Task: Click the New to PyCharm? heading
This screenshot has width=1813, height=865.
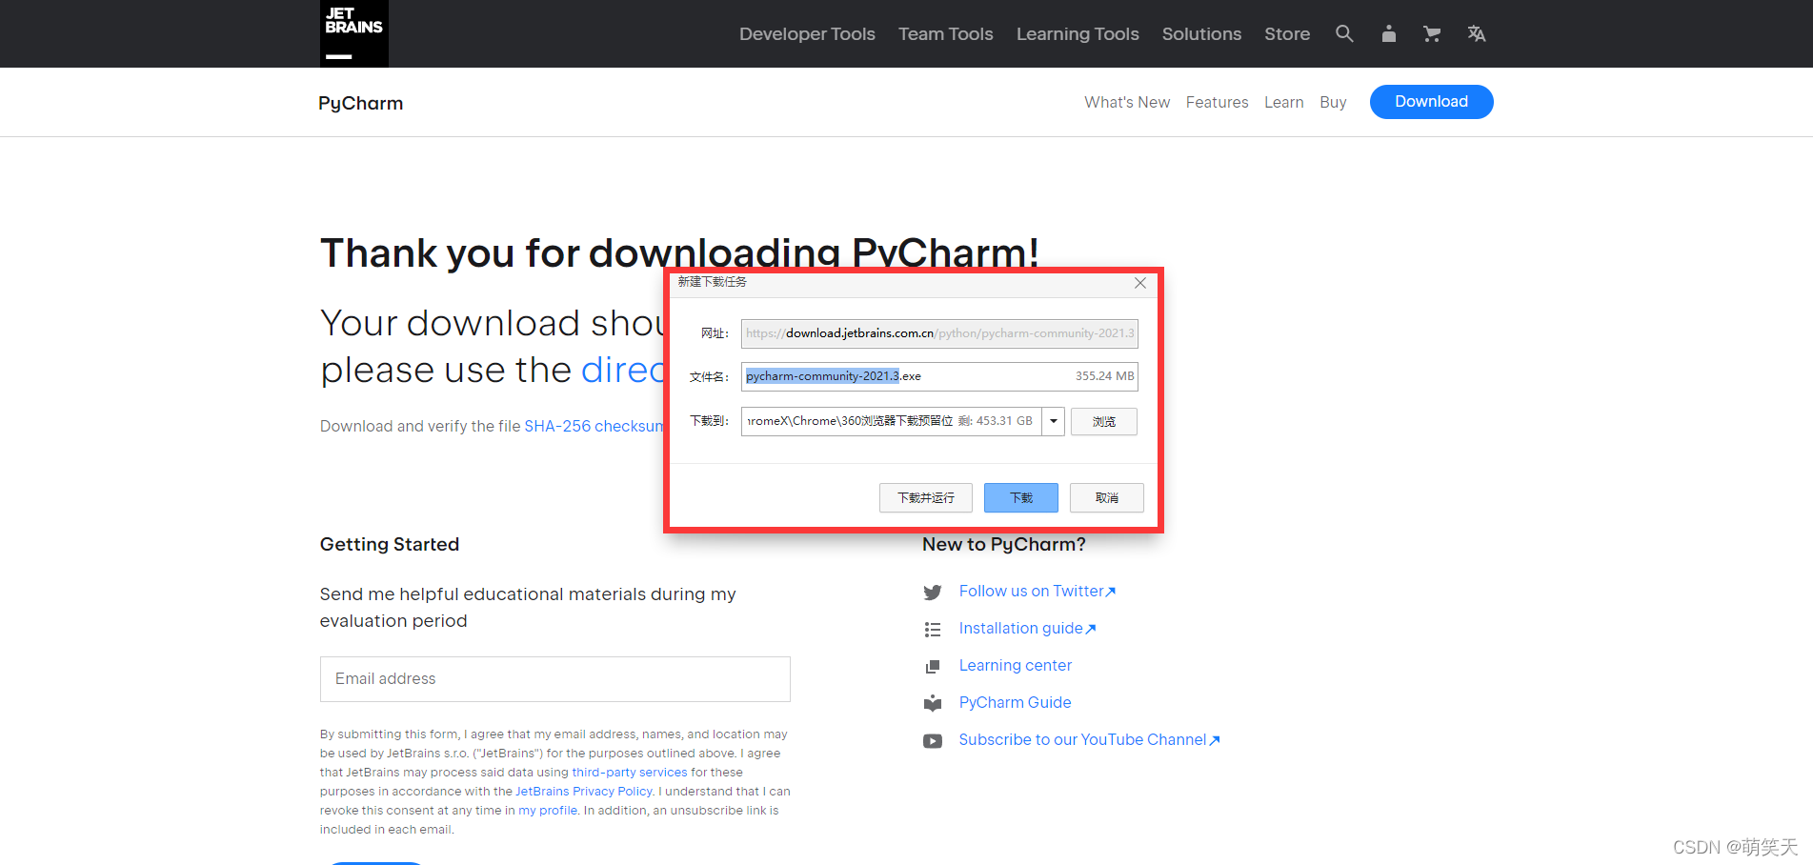Action: coord(1004,544)
